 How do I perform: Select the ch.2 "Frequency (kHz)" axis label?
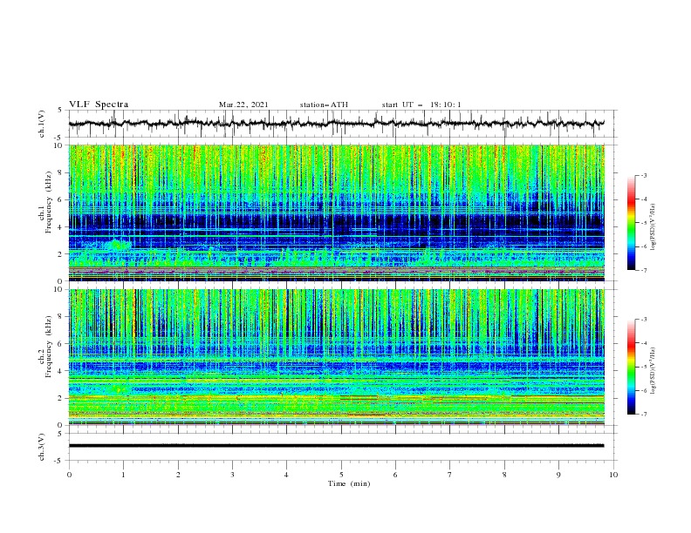(49, 346)
